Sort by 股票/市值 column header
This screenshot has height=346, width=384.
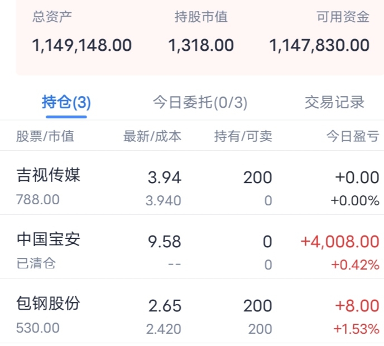(x=45, y=136)
